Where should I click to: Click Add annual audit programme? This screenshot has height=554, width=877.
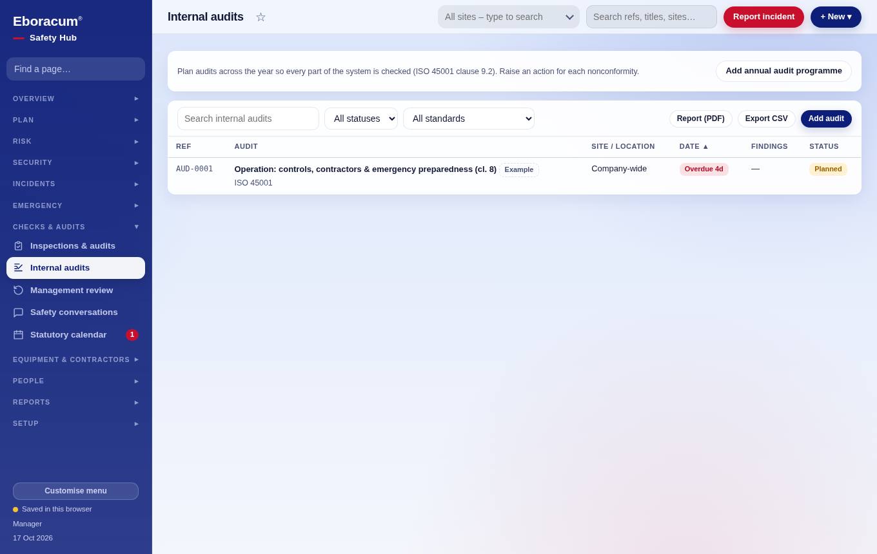tap(783, 71)
